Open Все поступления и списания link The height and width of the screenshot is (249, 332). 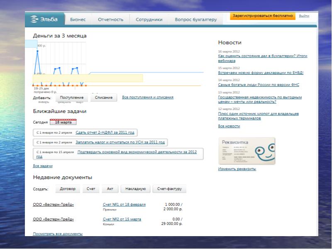pyautogui.click(x=148, y=97)
